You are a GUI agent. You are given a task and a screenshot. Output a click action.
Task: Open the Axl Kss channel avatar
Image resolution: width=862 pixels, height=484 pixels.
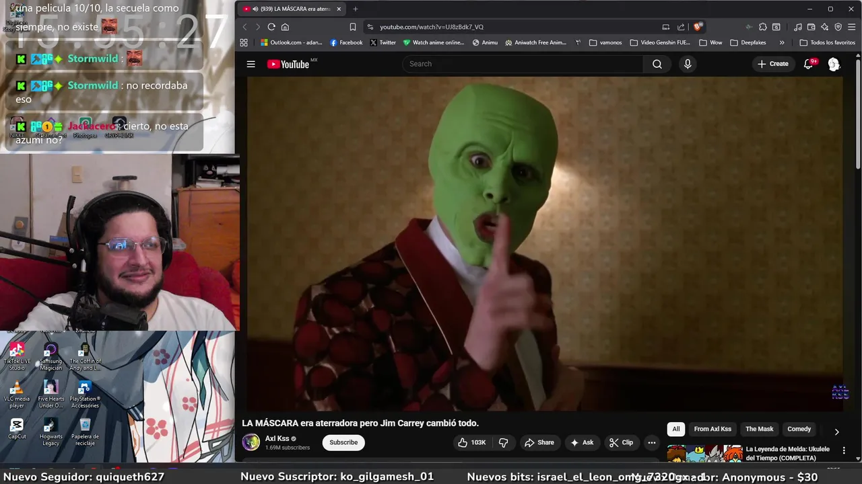pos(251,442)
